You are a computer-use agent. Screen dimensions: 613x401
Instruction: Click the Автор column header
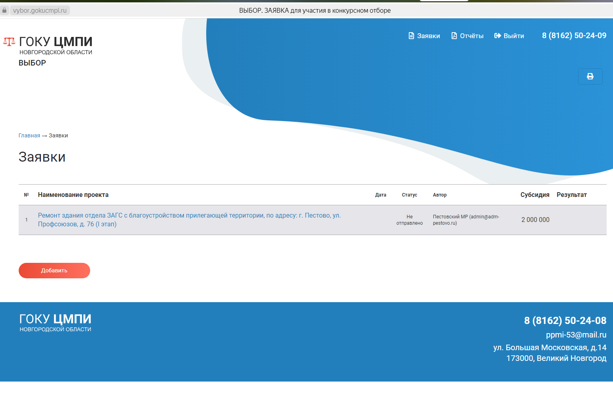(x=440, y=195)
